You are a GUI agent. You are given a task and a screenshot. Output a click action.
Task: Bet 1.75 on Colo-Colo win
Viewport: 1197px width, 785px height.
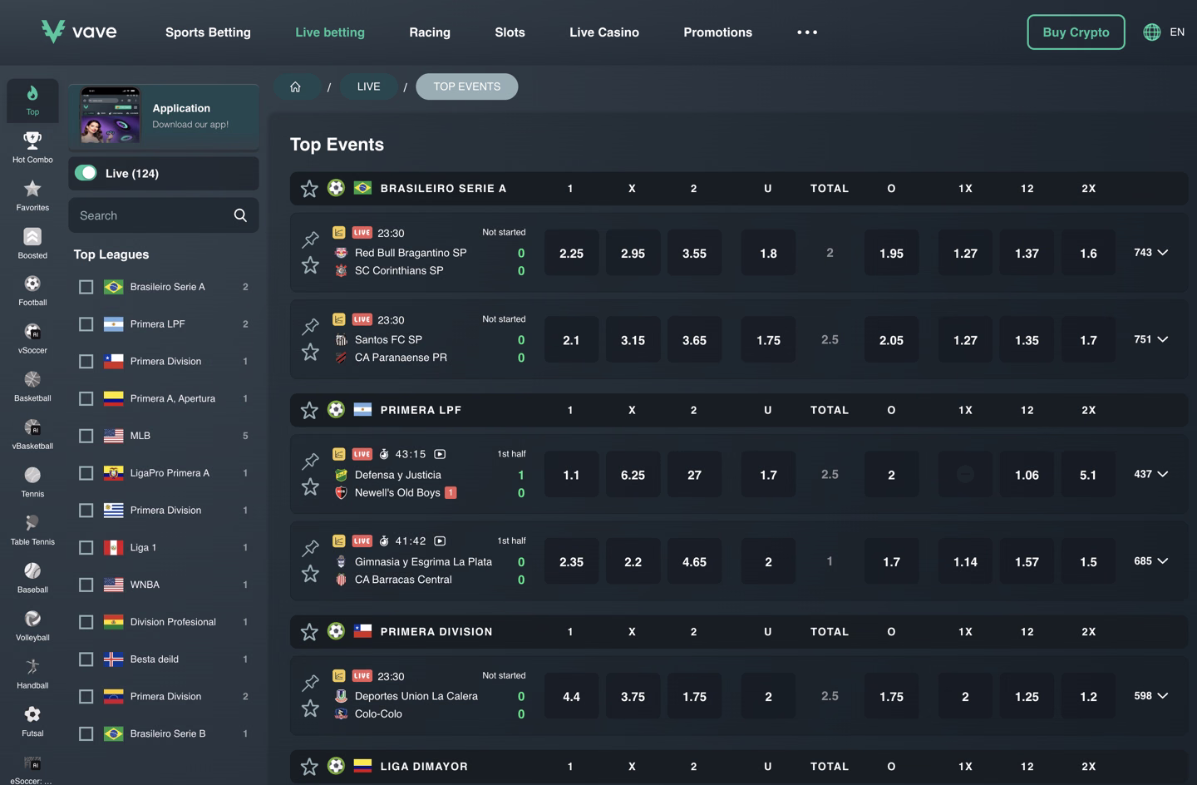694,697
